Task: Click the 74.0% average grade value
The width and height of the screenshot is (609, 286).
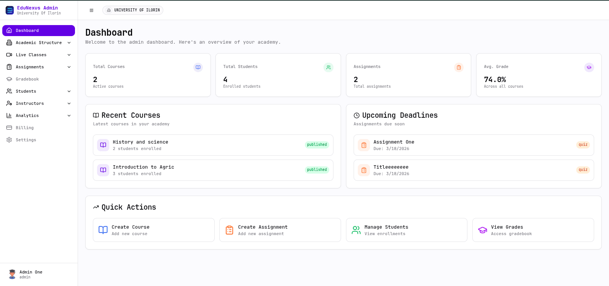Action: (x=495, y=79)
